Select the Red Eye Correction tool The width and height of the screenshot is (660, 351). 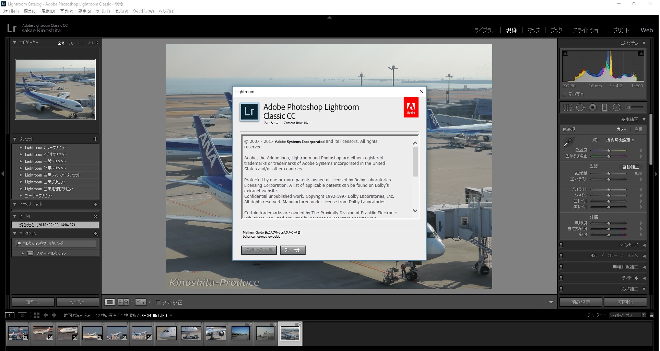(x=592, y=107)
